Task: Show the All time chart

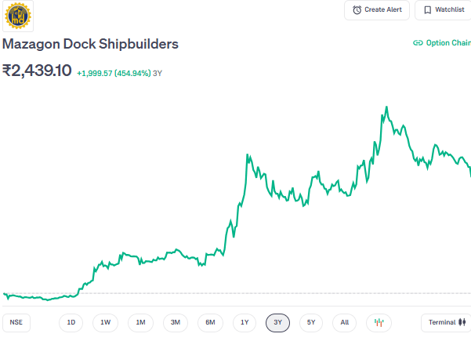Action: 345,322
